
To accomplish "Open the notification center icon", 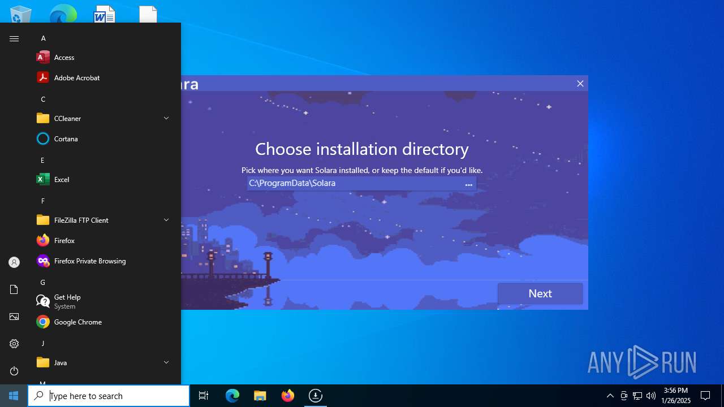I will (x=705, y=396).
